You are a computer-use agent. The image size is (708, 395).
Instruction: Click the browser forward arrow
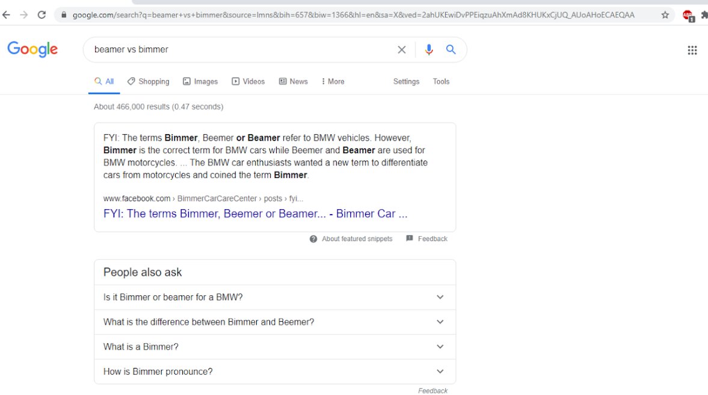24,15
